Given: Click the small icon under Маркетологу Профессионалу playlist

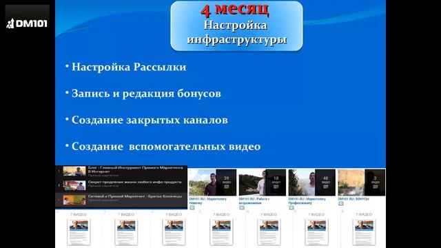Looking at the screenshot, I should click(291, 207).
